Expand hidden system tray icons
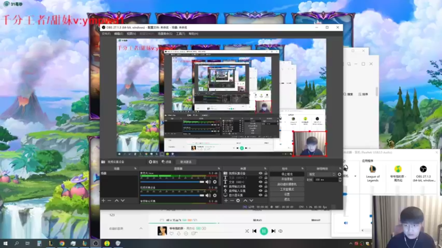 click(x=351, y=244)
